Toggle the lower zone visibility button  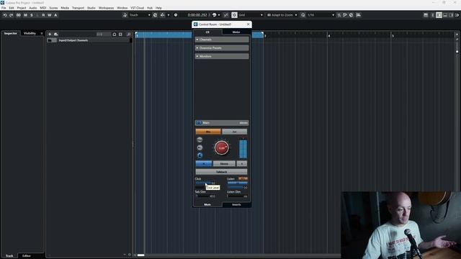pyautogui.click(x=445, y=15)
